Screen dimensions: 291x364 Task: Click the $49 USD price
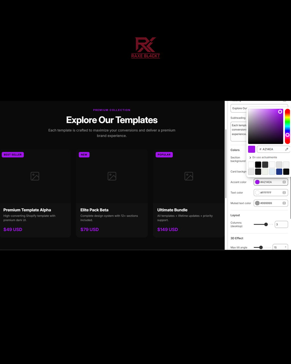(13, 229)
